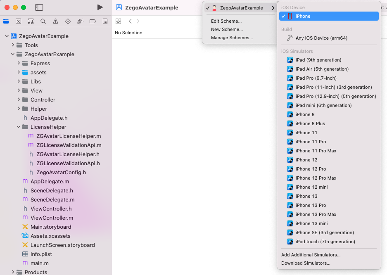Open the Project navigator tab
Viewport: 387px width, 275px height.
tap(6, 21)
